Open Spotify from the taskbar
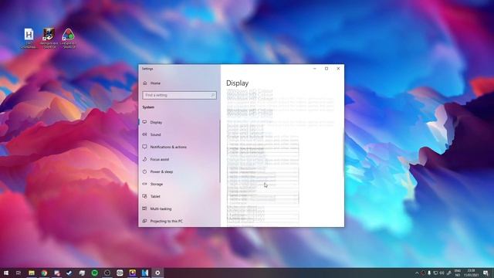Viewport: 494px width, 278px height. pos(94,273)
